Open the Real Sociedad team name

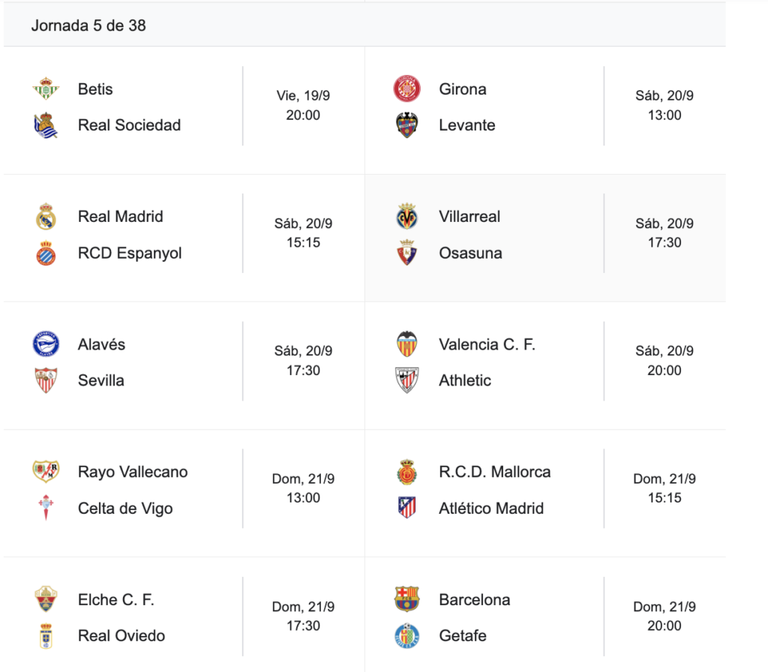coord(129,125)
